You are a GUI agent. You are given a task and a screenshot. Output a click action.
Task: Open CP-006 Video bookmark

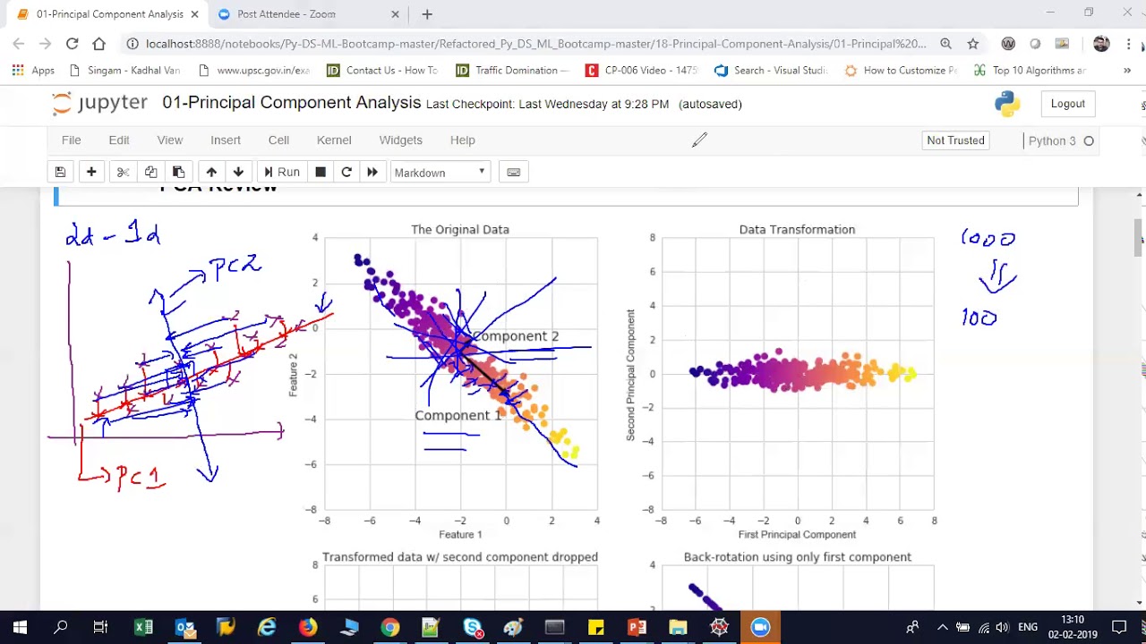tap(642, 70)
